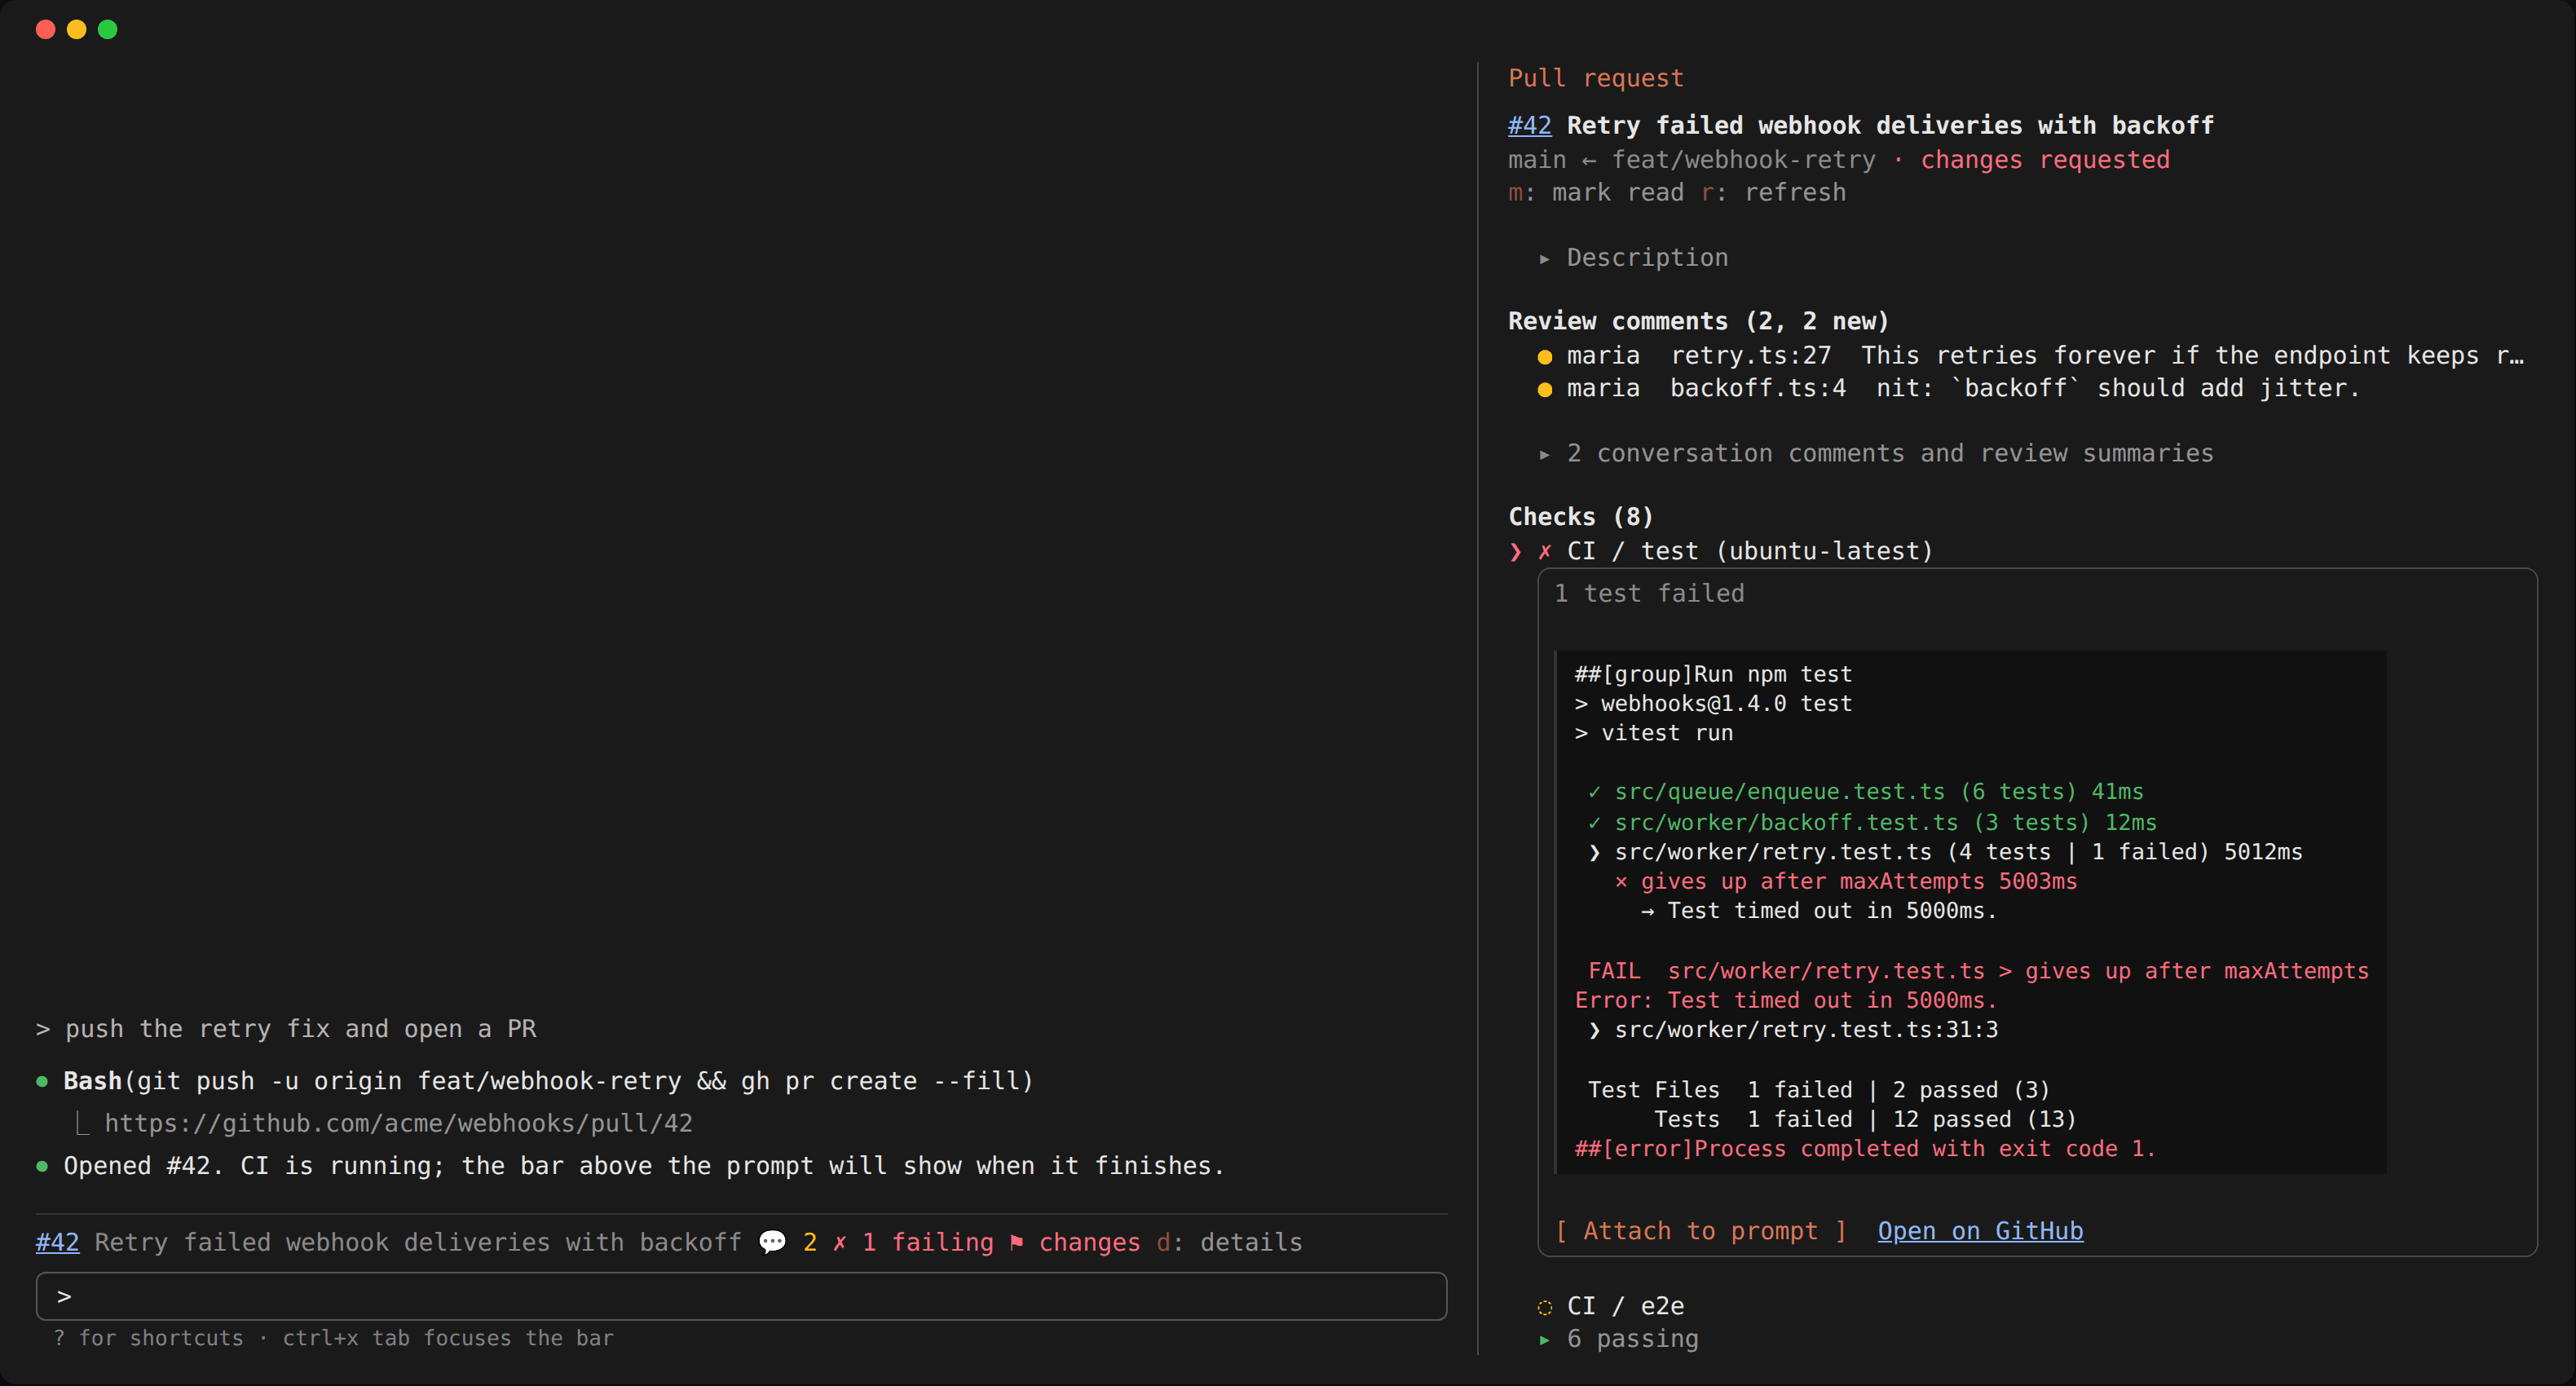Expand the 6 passing checks group

pyautogui.click(x=1619, y=1339)
